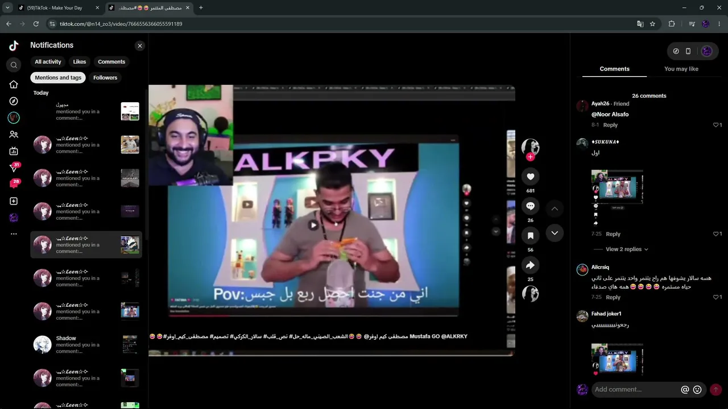Open Ayah26's commenter avatar
Screen dimensions: 728x409
point(582,106)
